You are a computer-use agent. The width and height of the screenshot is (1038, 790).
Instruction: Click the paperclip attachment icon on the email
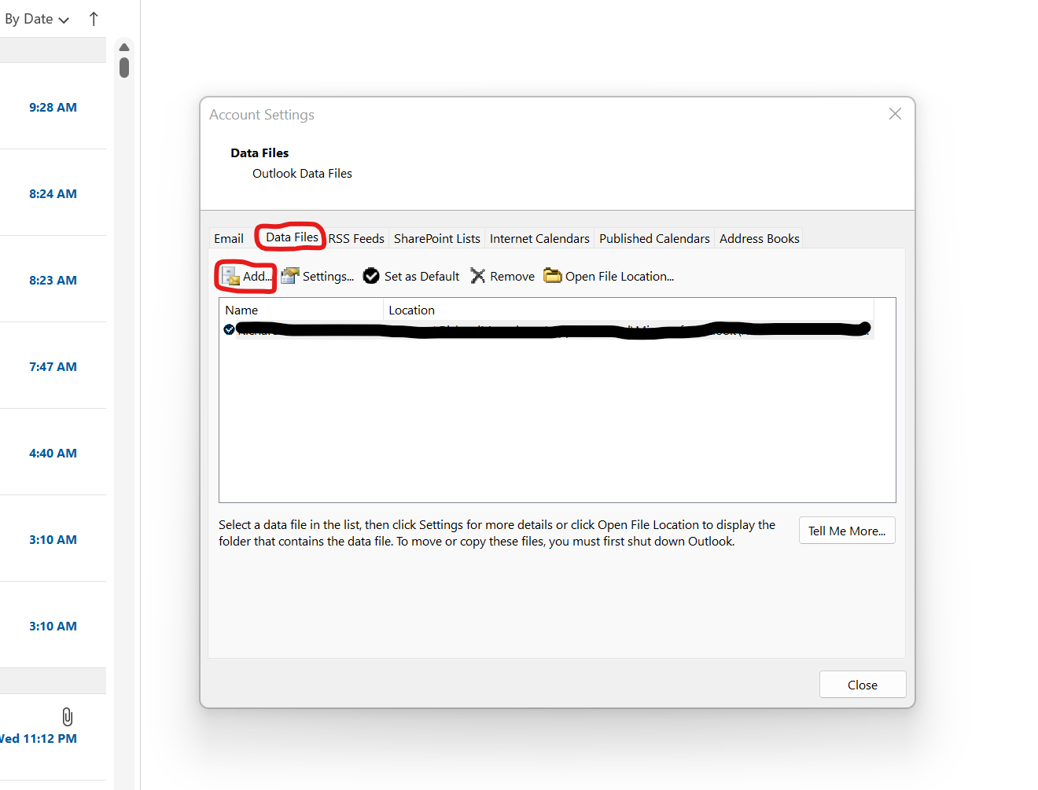(66, 715)
